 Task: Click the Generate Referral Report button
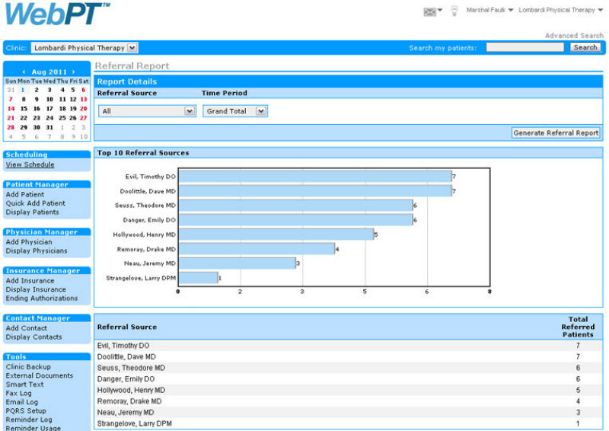click(x=556, y=132)
